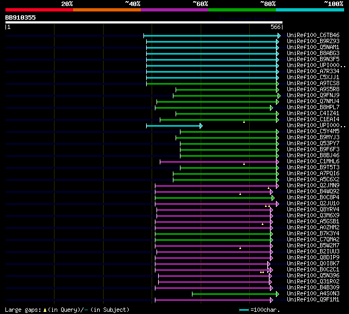This screenshot has width=349, height=314.
Task: Select the UniRef100_Q9FNJ9 label
Action: (x=313, y=96)
